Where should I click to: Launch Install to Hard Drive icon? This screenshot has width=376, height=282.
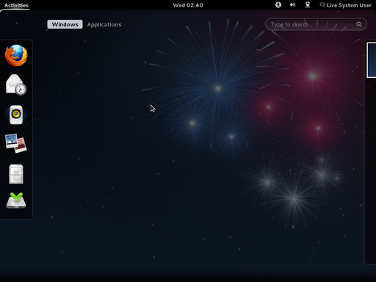(x=16, y=200)
